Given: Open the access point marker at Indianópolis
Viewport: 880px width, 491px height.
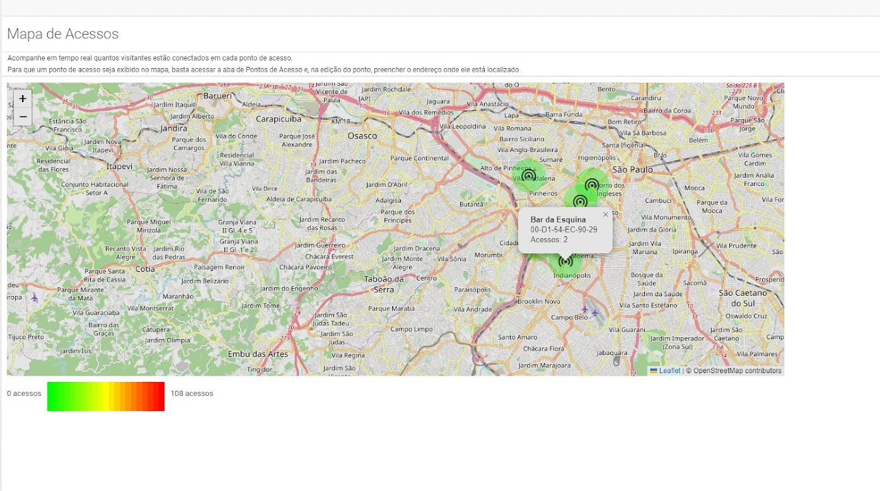Looking at the screenshot, I should (x=566, y=262).
